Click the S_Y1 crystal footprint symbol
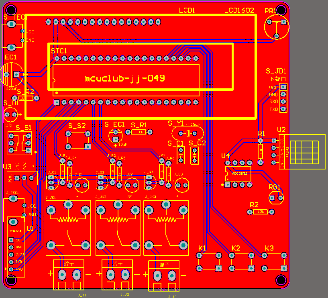This screenshot has height=298, width=328. point(187,133)
